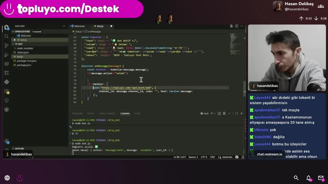
Task: Open Explorer panel more actions ellipsis
Action: point(64,26)
